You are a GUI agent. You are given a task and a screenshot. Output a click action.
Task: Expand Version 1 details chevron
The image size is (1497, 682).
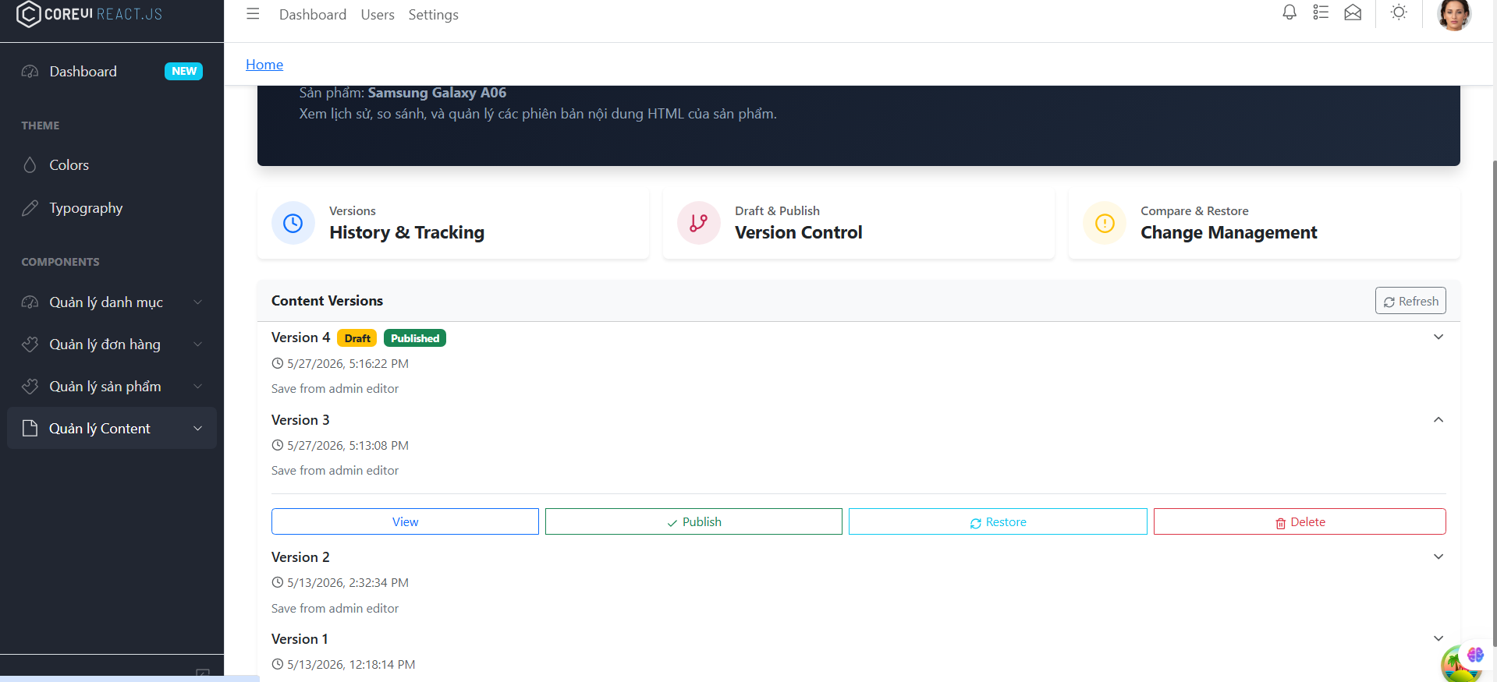[1438, 639]
